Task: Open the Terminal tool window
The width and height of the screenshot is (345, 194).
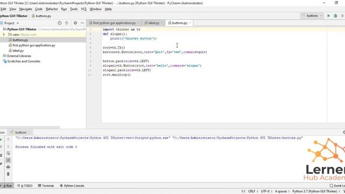Action: 46,185
